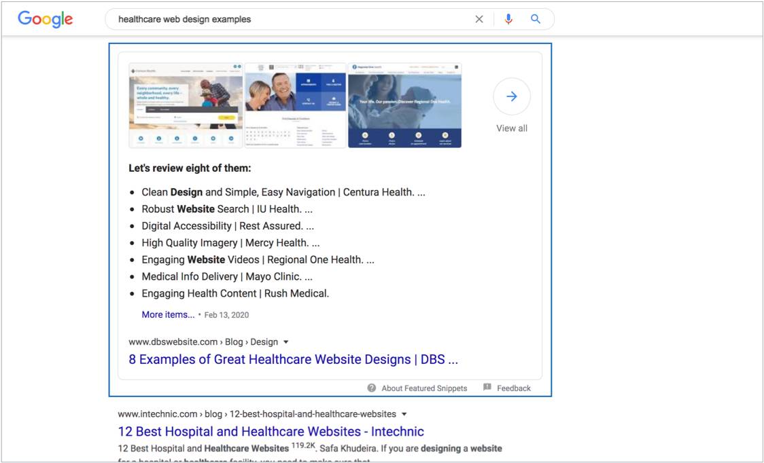Submit the search via the magnifying glass icon
Image resolution: width=764 pixels, height=463 pixels.
[x=535, y=18]
